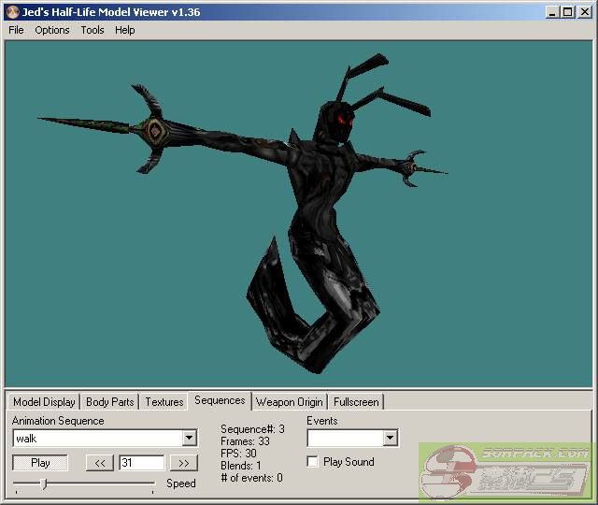Click the 'Blends: 1' text

(241, 466)
